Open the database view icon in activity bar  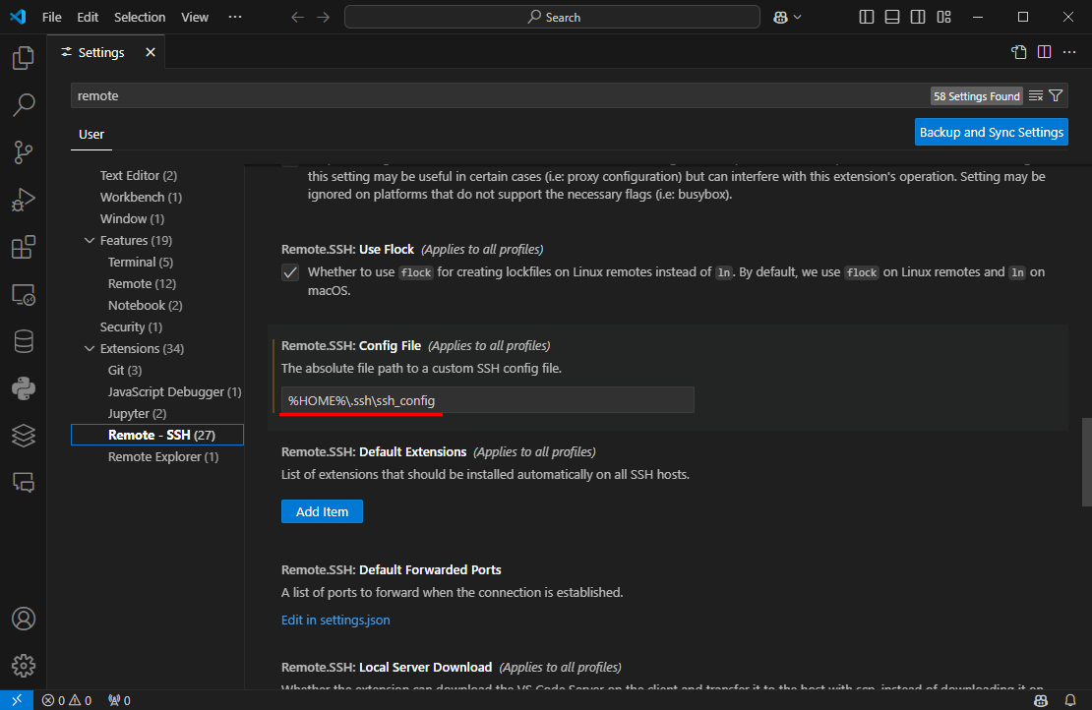tap(23, 342)
